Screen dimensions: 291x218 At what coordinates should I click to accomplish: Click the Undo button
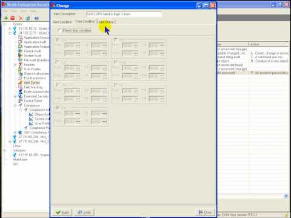coord(85,213)
